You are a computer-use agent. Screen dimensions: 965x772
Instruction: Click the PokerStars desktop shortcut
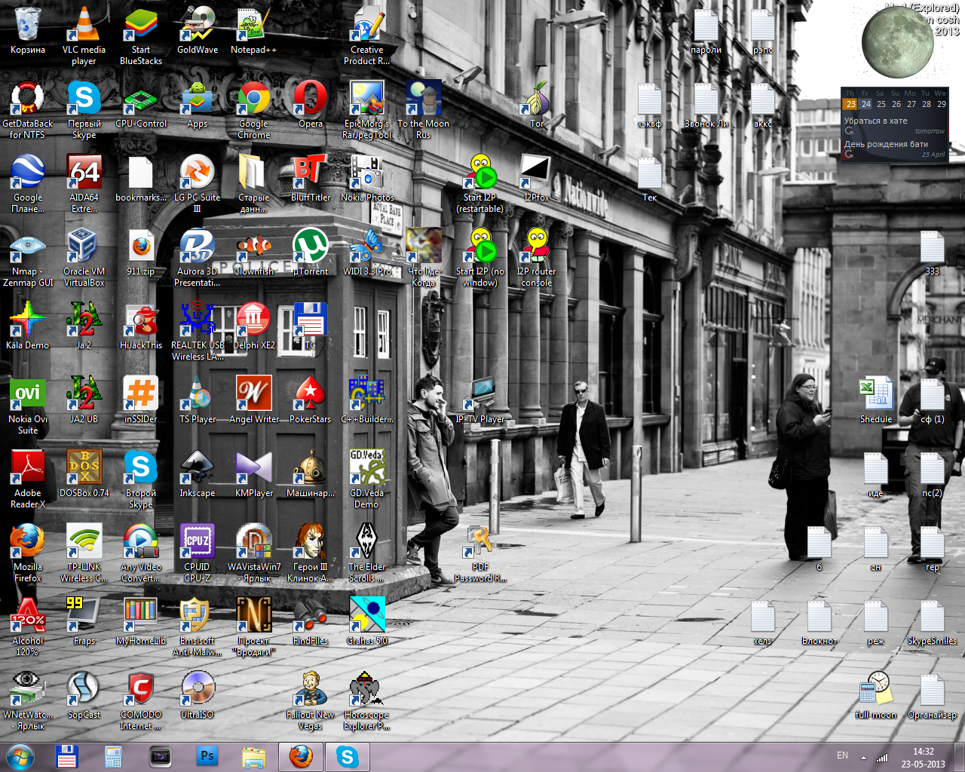coord(311,401)
